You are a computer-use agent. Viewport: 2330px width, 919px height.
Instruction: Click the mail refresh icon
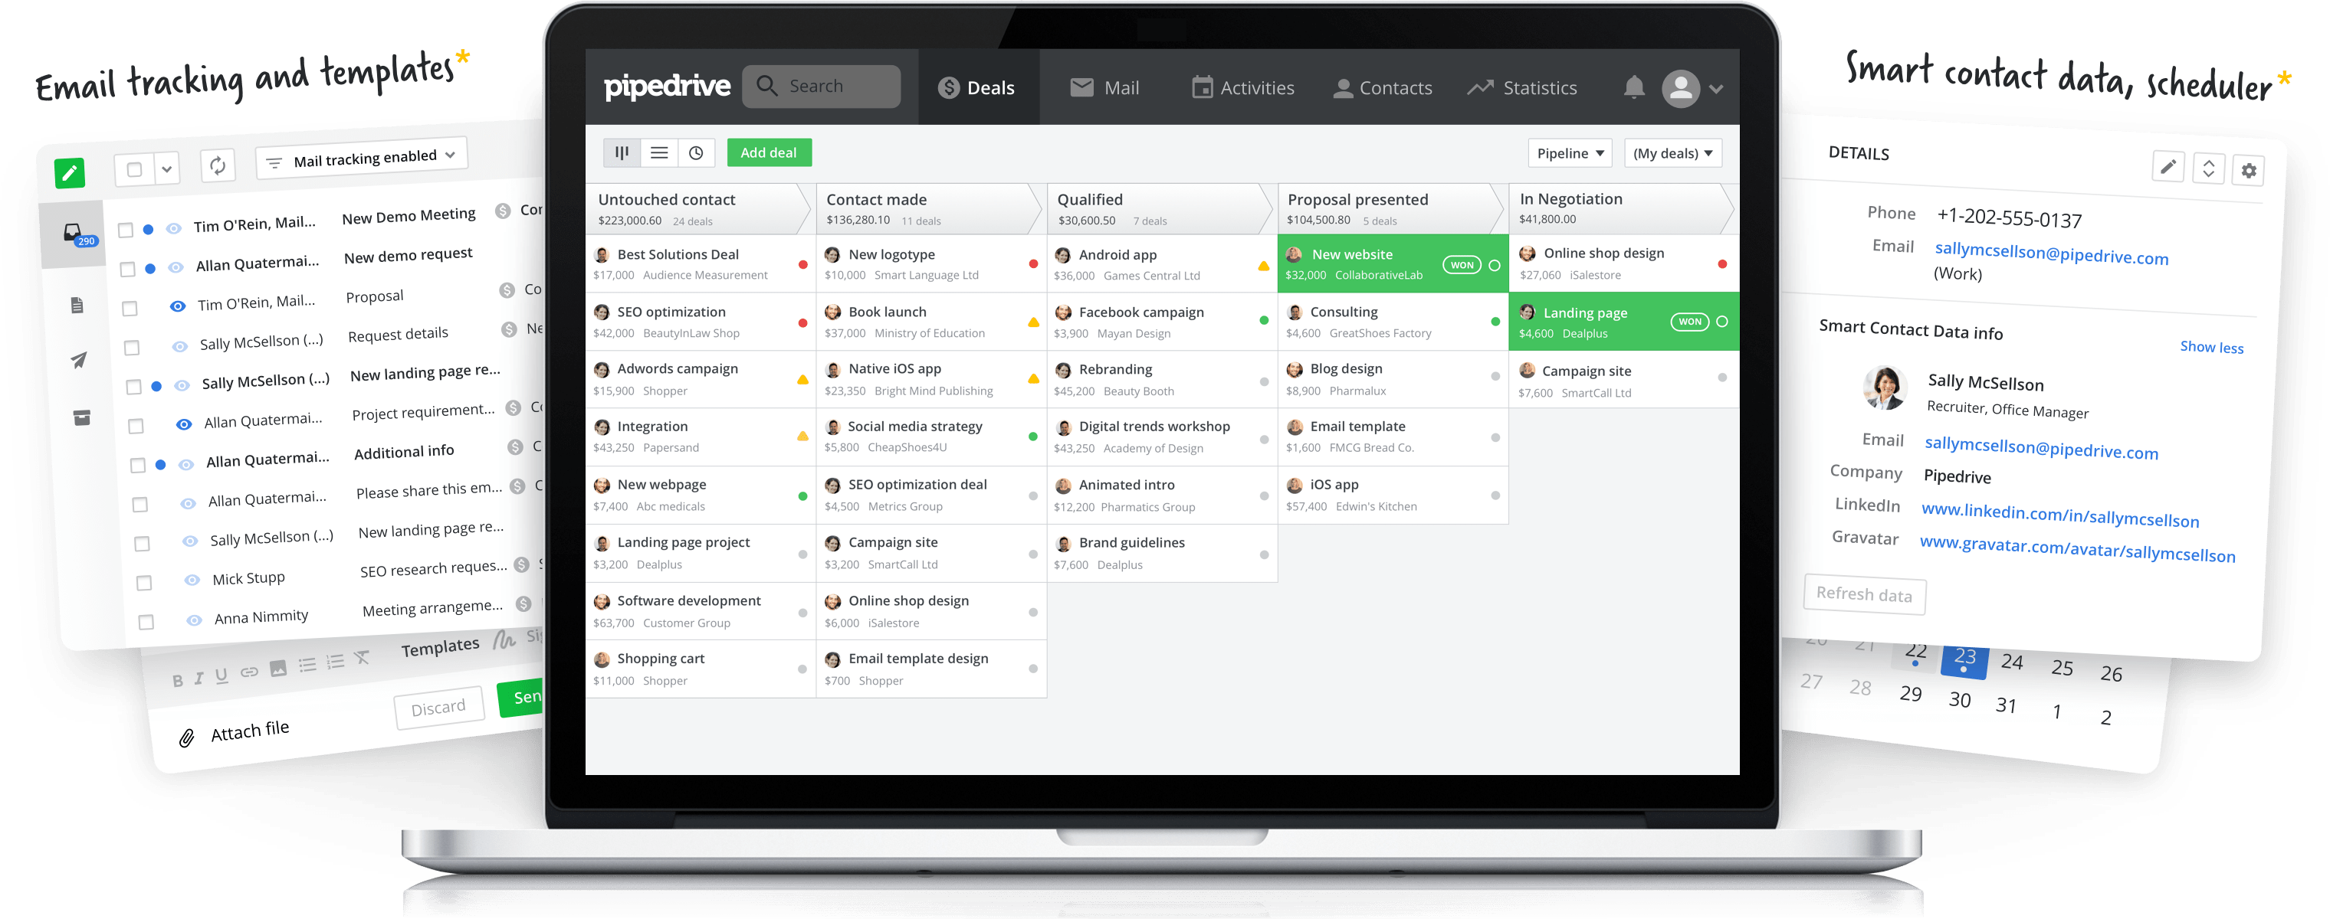pyautogui.click(x=217, y=165)
